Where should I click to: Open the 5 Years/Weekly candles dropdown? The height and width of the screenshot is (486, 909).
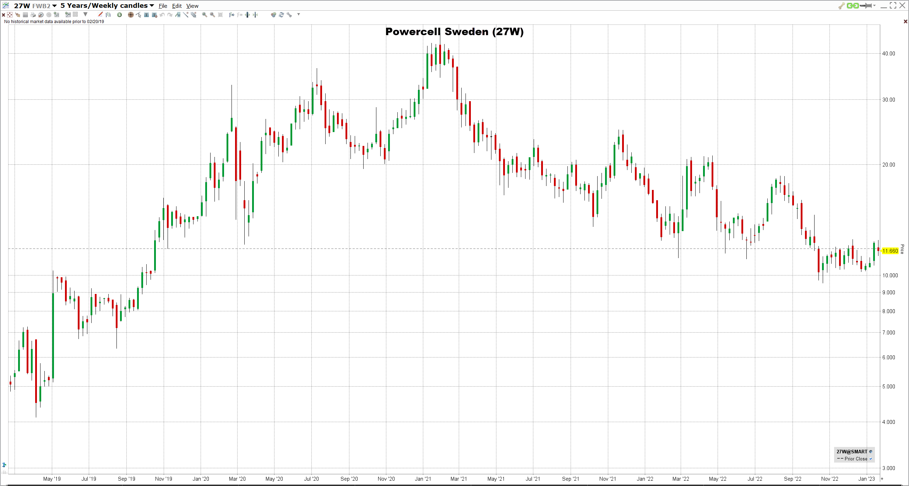[152, 6]
